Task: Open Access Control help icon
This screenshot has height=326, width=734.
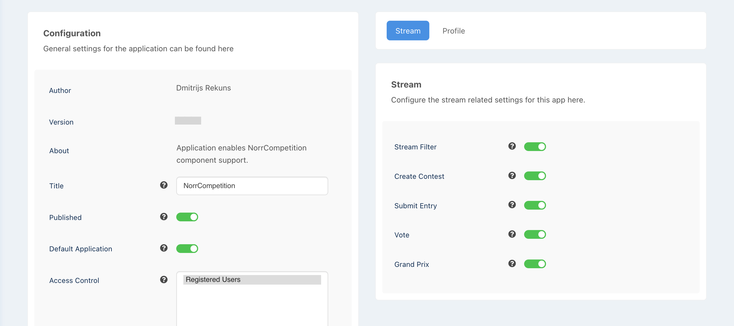Action: pos(163,280)
